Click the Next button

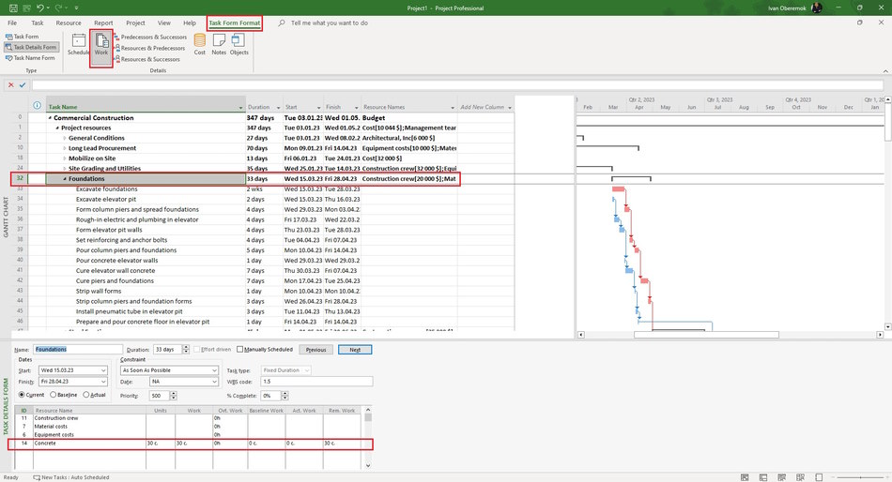coord(355,350)
